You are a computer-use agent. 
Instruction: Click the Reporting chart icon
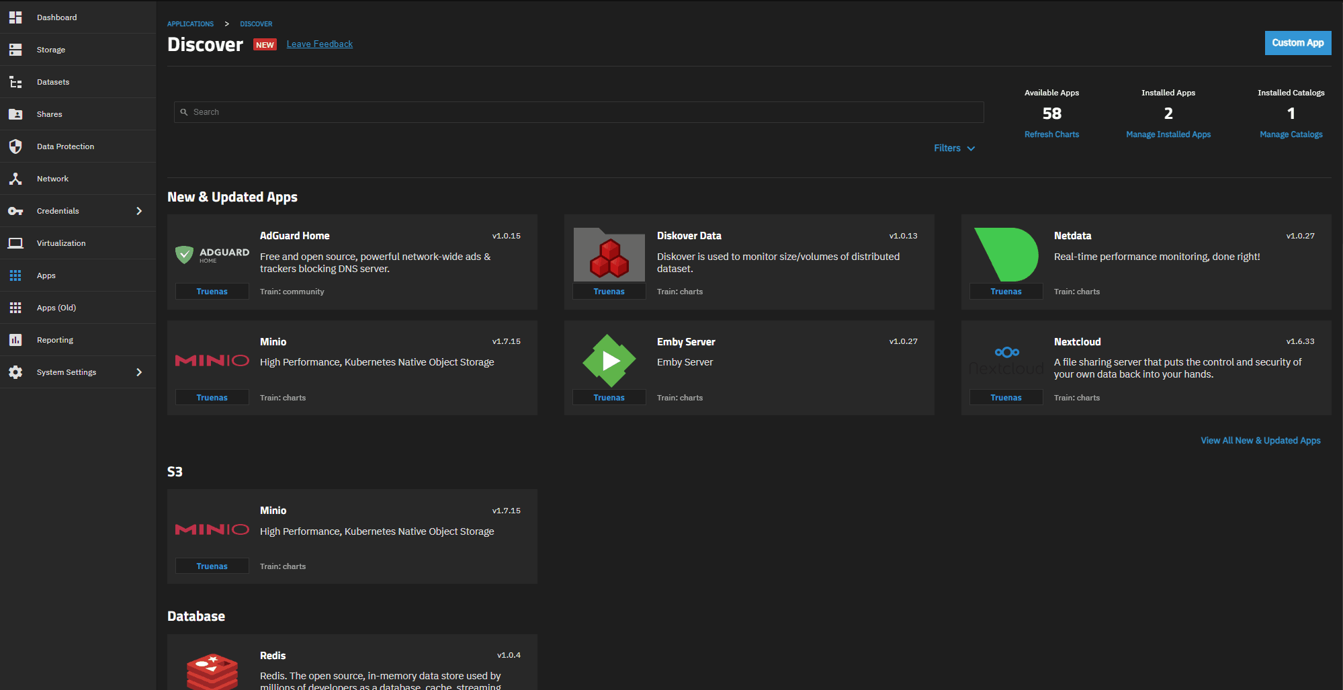tap(15, 340)
